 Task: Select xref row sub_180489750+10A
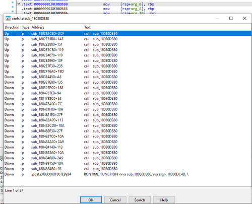pyautogui.click(x=128, y=163)
